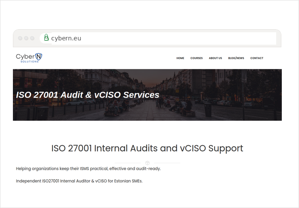
Task: Click the CyberN Solutions logo
Action: click(x=29, y=58)
